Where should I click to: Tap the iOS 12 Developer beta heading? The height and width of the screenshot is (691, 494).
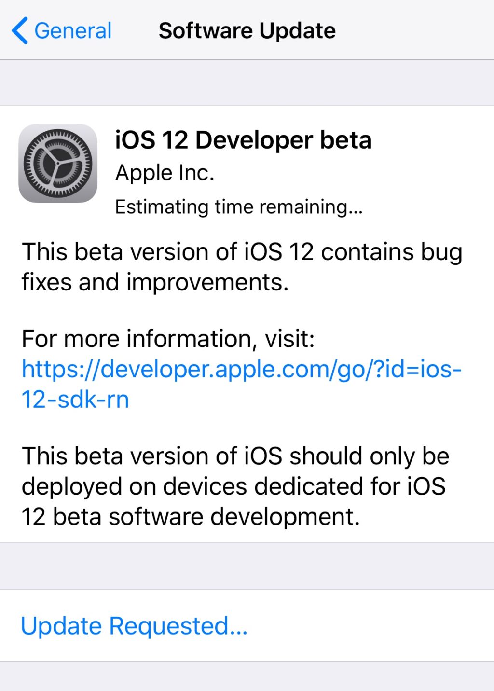click(243, 140)
